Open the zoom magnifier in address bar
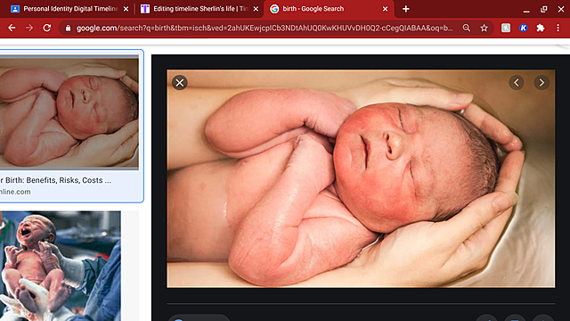 tap(467, 28)
